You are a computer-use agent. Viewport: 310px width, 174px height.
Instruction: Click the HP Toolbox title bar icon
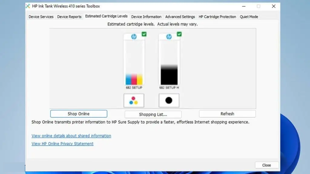[28, 6]
